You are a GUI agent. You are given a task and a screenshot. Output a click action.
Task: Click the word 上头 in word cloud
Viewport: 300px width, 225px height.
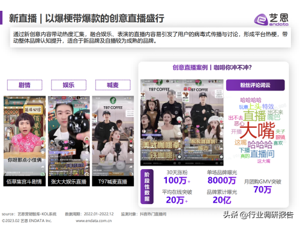click(x=255, y=107)
